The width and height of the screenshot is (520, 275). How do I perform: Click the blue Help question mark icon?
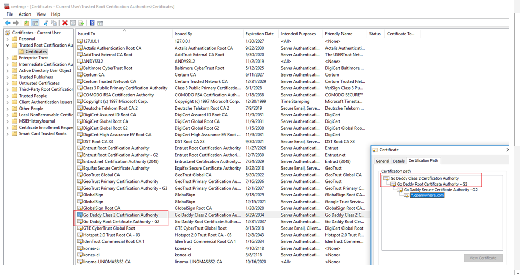92,23
